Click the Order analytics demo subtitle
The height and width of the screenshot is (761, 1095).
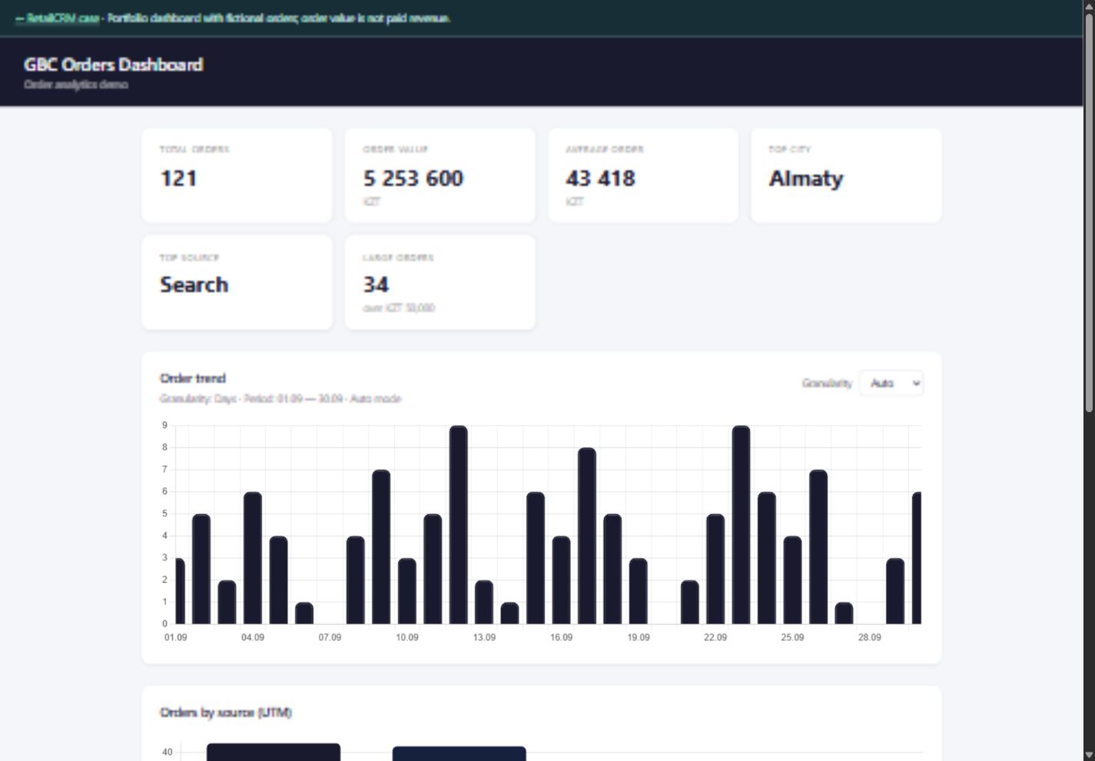coord(76,85)
